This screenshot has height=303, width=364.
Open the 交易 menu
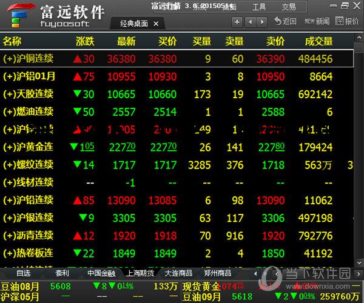coord(289,7)
